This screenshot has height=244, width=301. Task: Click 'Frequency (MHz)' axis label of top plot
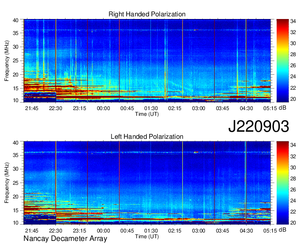point(7,61)
